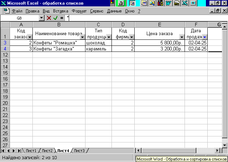
Task: Open active filter dropdown for Дата продажи
Action: 204,37
